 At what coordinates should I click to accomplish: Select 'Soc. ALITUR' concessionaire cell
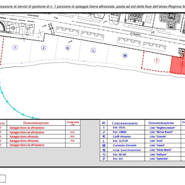[120, 141]
